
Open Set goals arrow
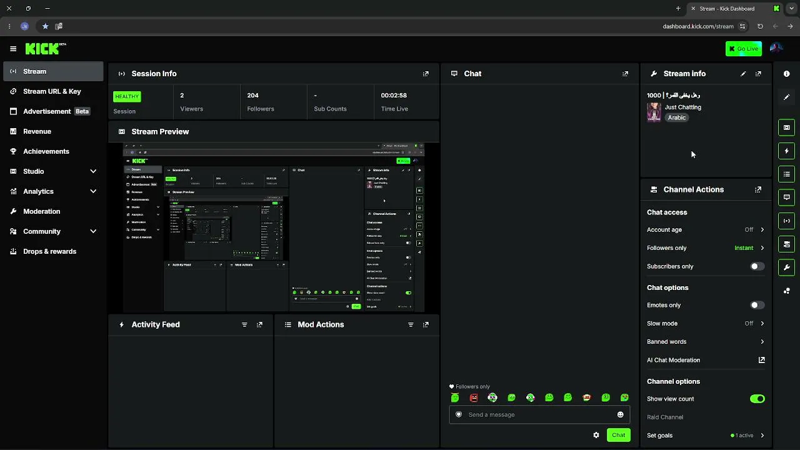coord(762,436)
